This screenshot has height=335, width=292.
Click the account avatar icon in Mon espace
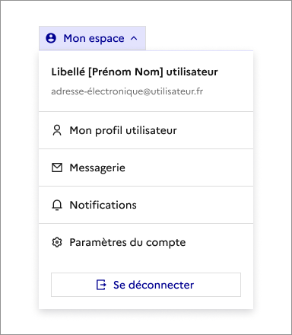(x=51, y=38)
